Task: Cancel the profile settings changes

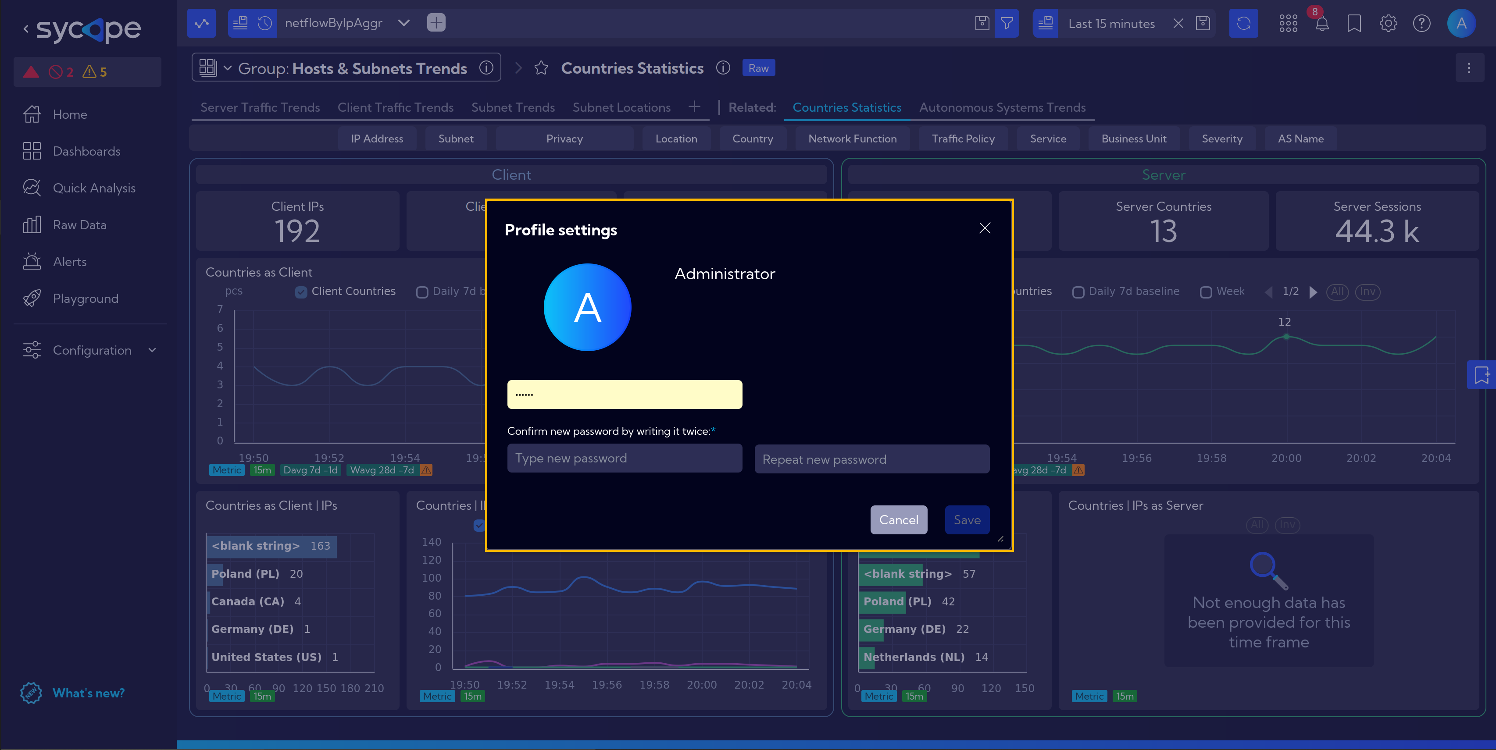Action: click(898, 519)
